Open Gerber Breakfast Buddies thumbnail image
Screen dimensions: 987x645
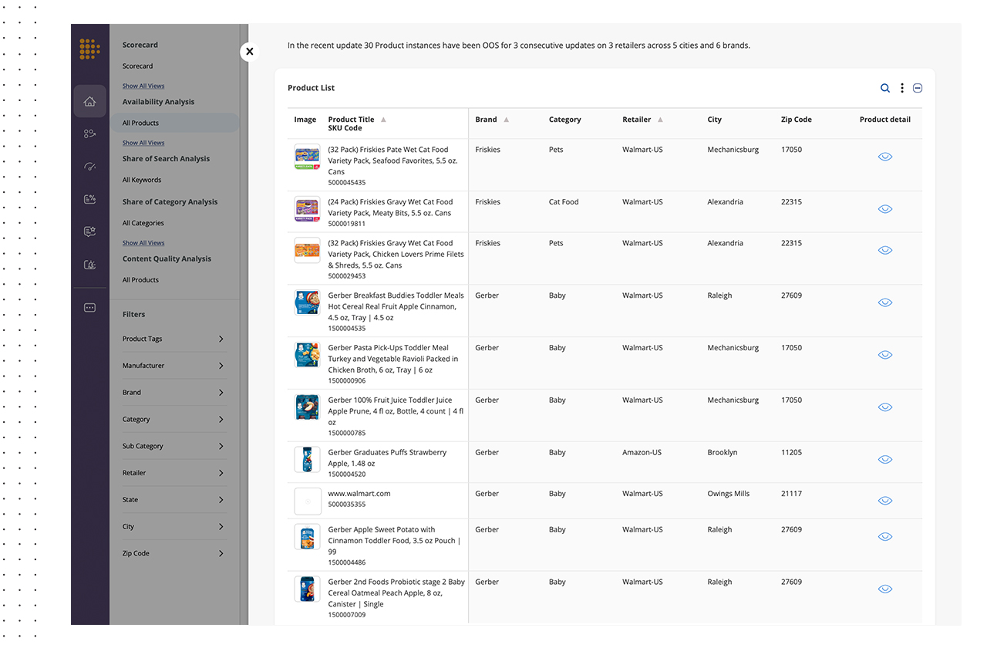307,302
